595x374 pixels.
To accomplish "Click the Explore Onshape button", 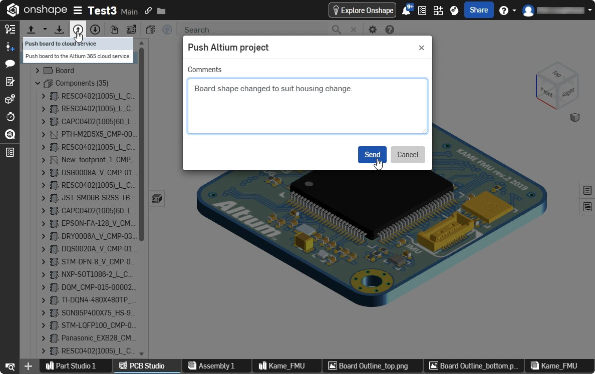I will tap(363, 10).
